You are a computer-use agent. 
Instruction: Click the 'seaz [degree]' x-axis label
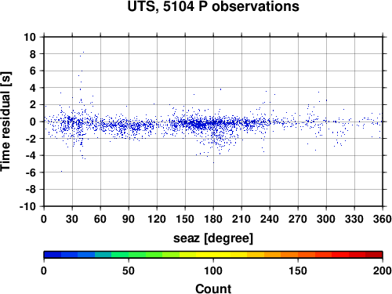coord(213,238)
